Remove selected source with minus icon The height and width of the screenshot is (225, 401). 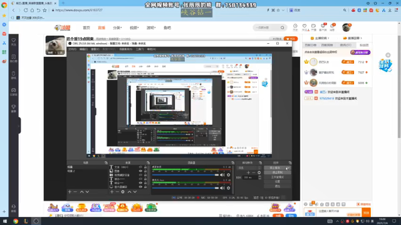click(x=117, y=192)
